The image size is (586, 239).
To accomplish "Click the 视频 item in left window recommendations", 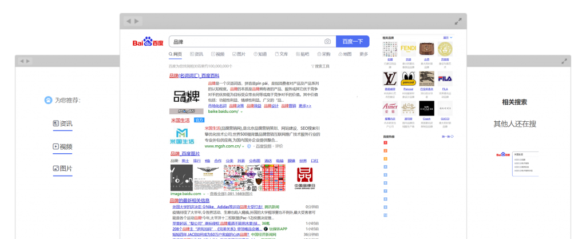I will [x=63, y=146].
